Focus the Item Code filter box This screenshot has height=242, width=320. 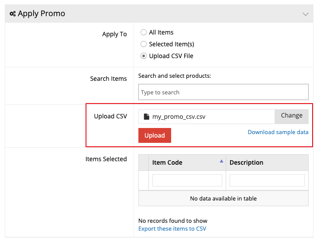(187, 180)
